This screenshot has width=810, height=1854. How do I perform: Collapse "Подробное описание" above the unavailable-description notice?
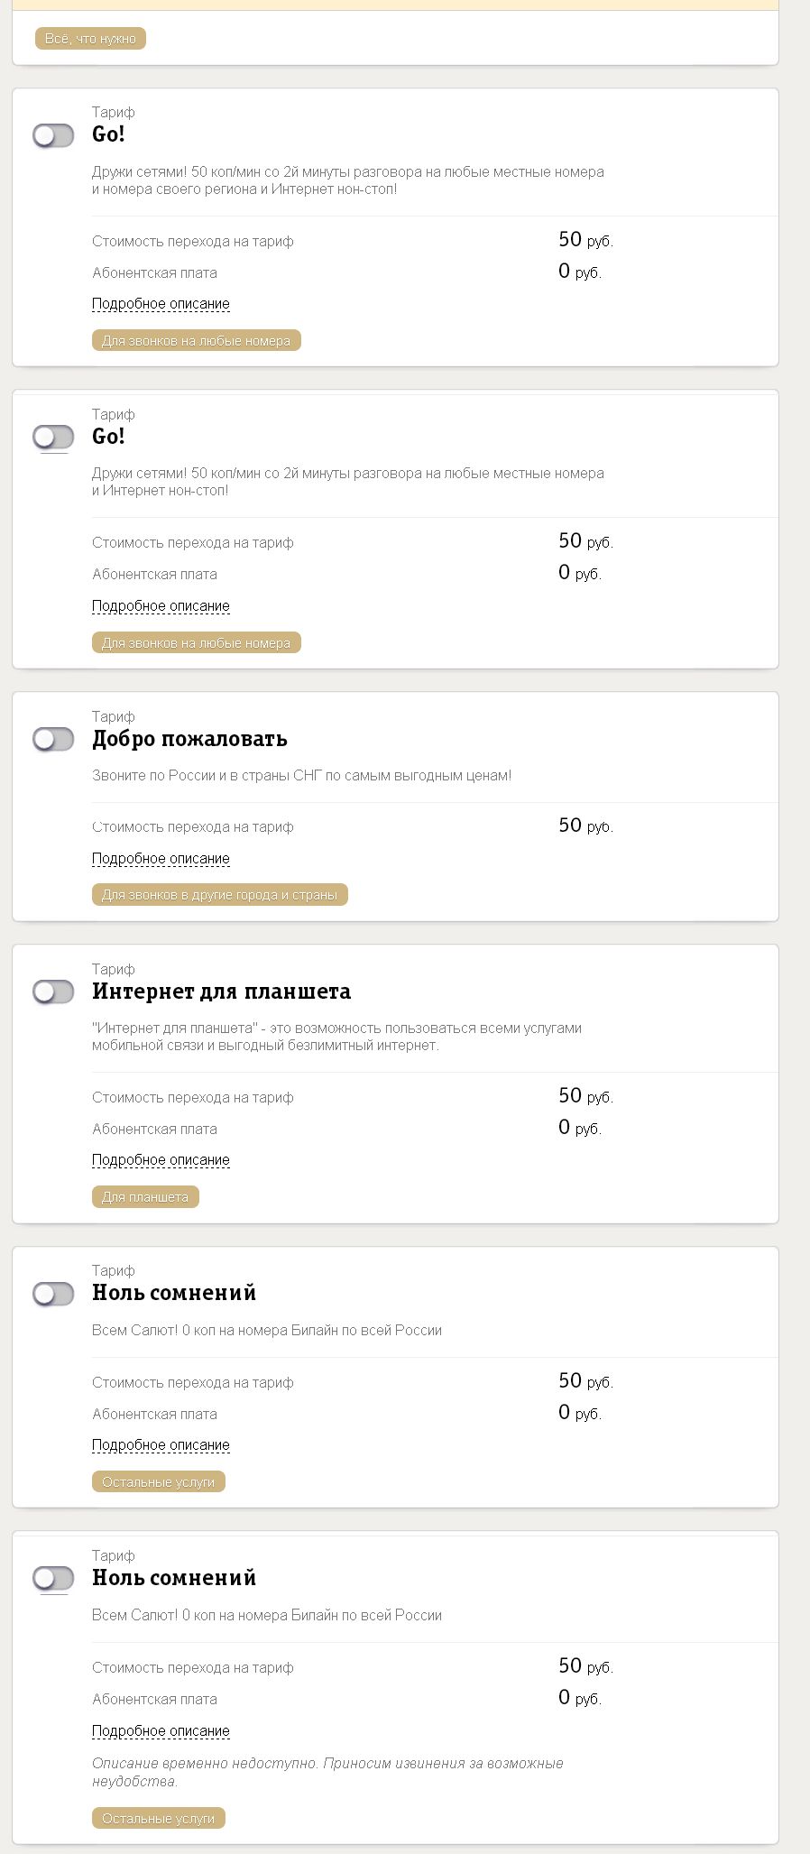click(x=161, y=1731)
